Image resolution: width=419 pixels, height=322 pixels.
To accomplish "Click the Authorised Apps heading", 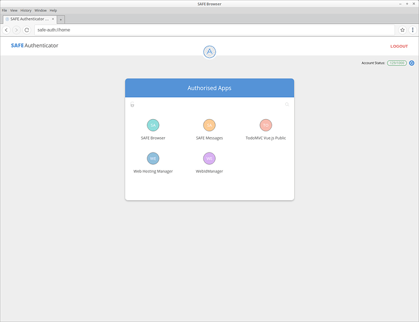I will tap(210, 88).
